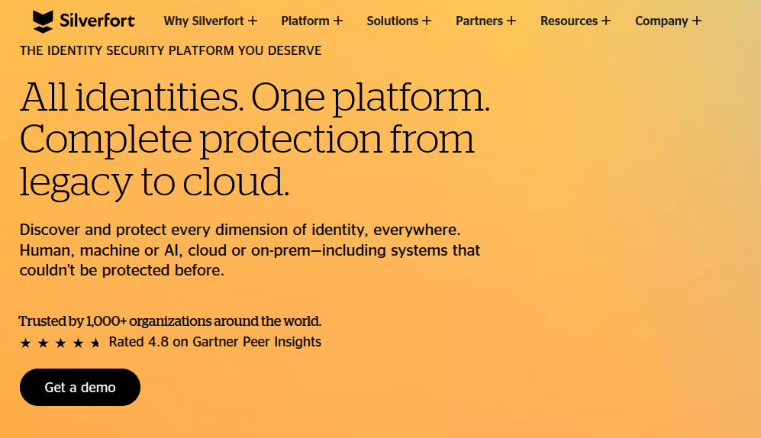Click the Silverfort shield logo icon

pyautogui.click(x=43, y=21)
